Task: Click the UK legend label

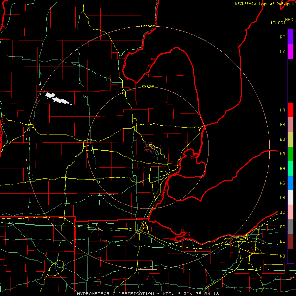Action: (282, 52)
